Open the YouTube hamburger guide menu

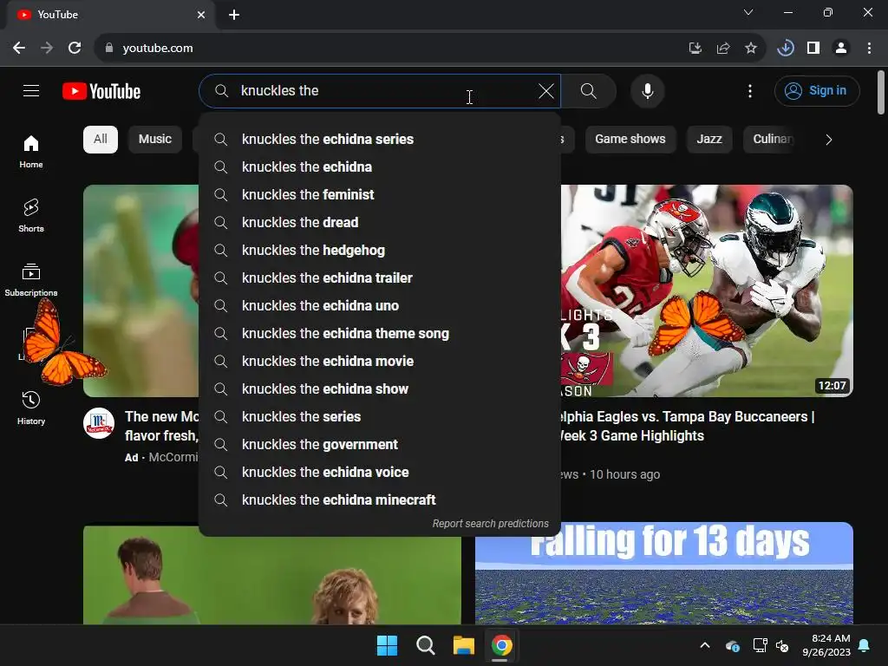click(x=31, y=90)
